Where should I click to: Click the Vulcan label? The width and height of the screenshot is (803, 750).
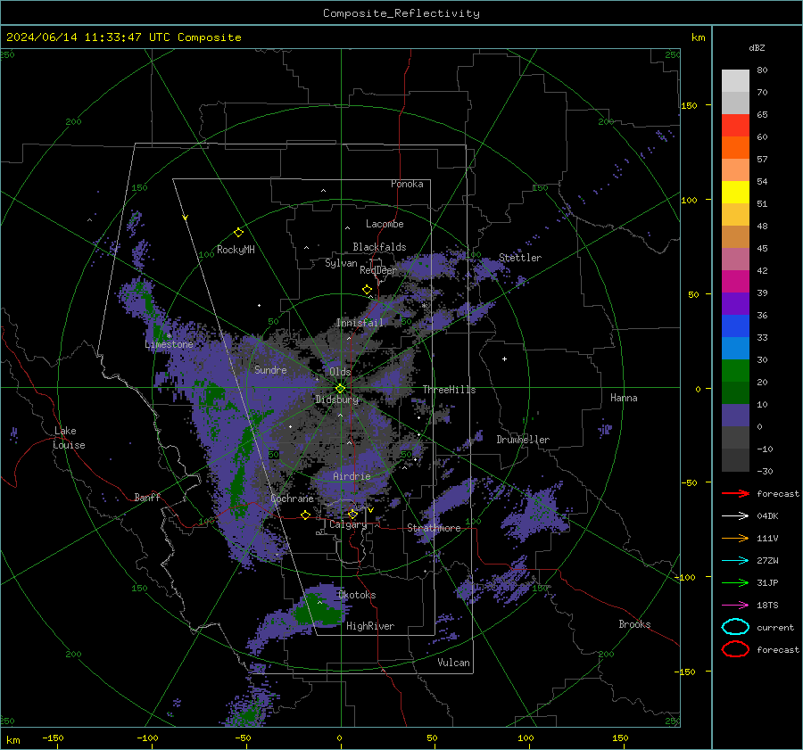point(453,663)
